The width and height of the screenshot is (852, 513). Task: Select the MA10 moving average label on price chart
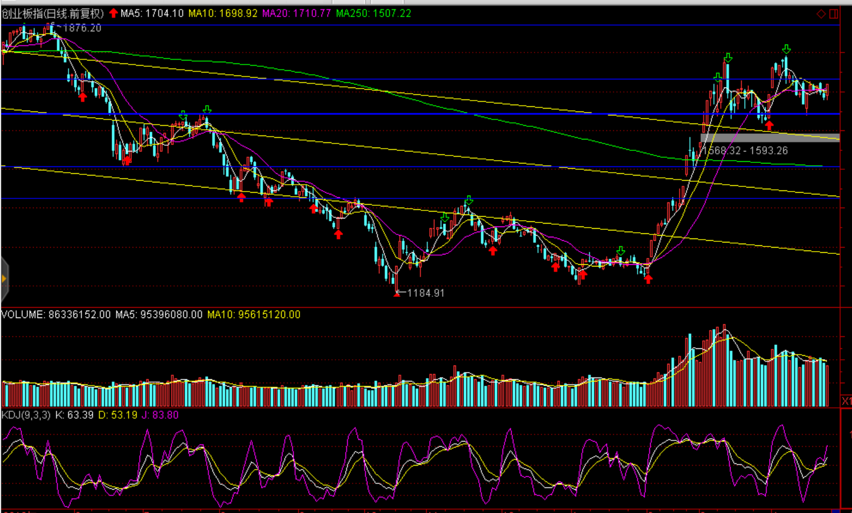coord(223,13)
